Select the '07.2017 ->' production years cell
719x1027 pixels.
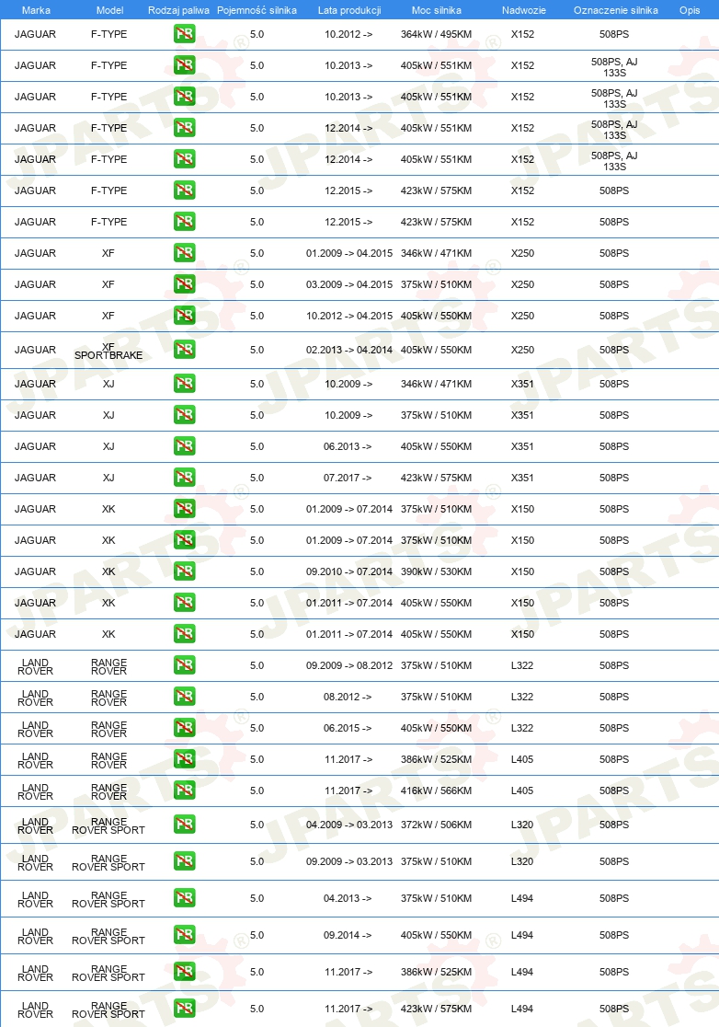click(x=348, y=478)
